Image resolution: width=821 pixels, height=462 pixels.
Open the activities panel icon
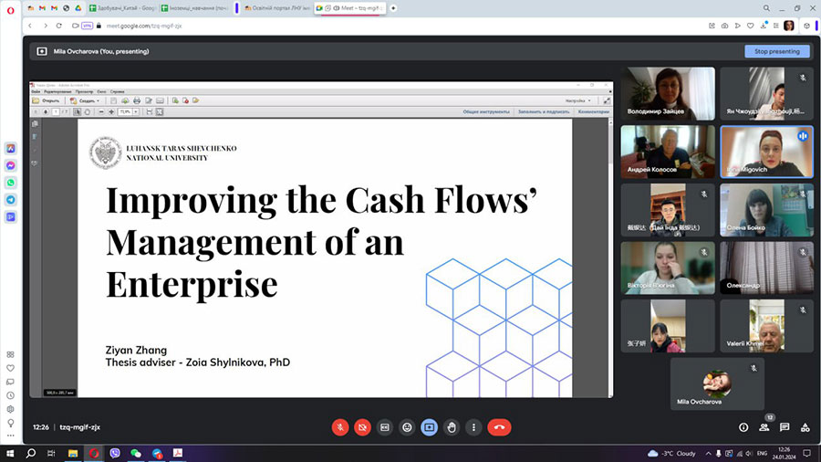[x=805, y=426]
